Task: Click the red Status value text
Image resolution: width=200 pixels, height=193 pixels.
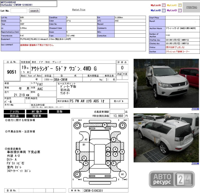Action: pos(175,47)
